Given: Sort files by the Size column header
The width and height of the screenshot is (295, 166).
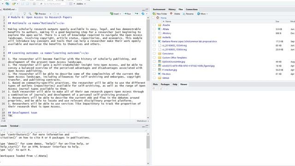Looking at the screenshot, I should [x=277, y=22].
